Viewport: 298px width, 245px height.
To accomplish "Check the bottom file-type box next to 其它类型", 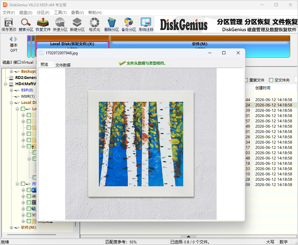I will coord(29,221).
